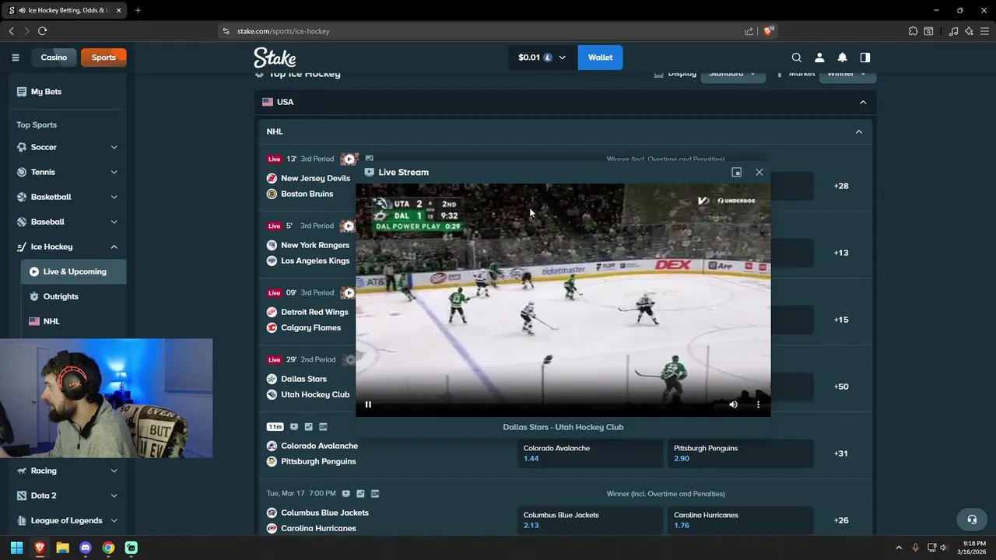Click the live stream icon for New Jersey Devils match
Viewport: 996px width, 560px height.
[349, 159]
